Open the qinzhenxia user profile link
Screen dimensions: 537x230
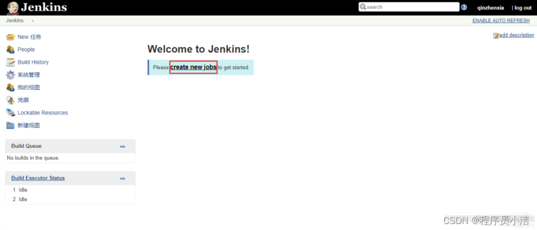490,8
